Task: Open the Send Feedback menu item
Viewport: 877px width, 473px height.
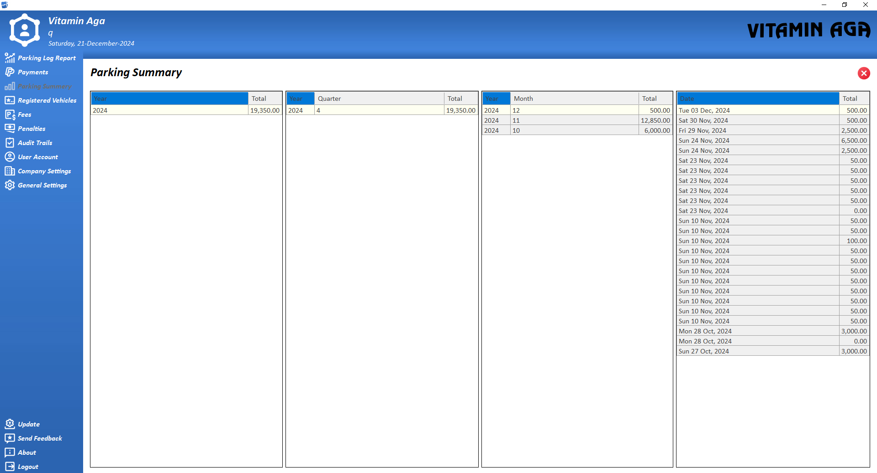Action: point(39,438)
